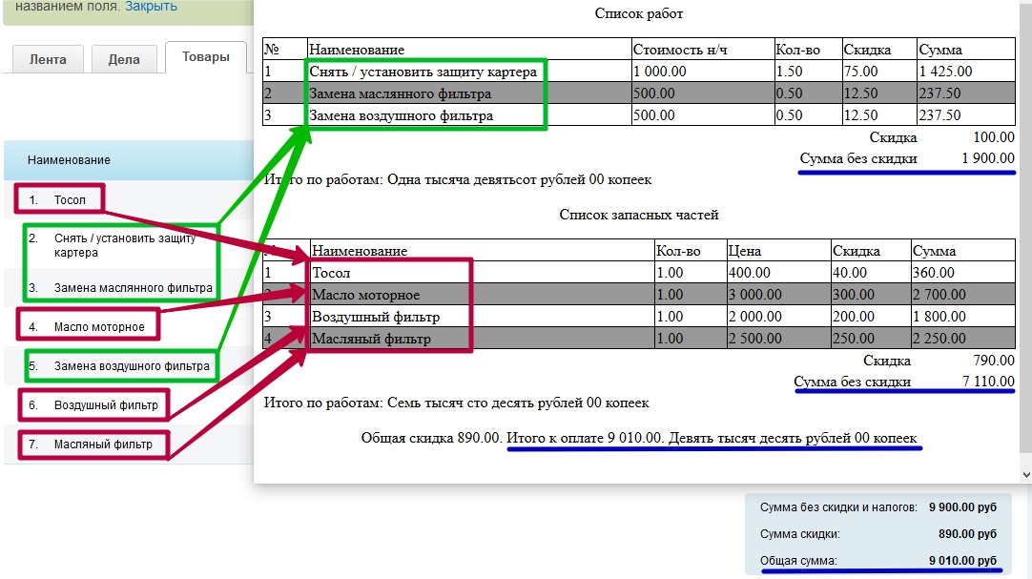Image resolution: width=1032 pixels, height=579 pixels.
Task: Switch to the "Дела" tab
Action: 124,59
